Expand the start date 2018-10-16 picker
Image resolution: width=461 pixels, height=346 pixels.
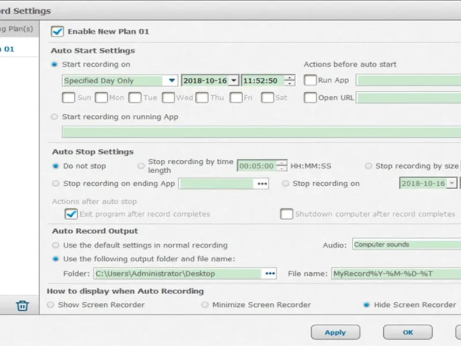tap(233, 81)
